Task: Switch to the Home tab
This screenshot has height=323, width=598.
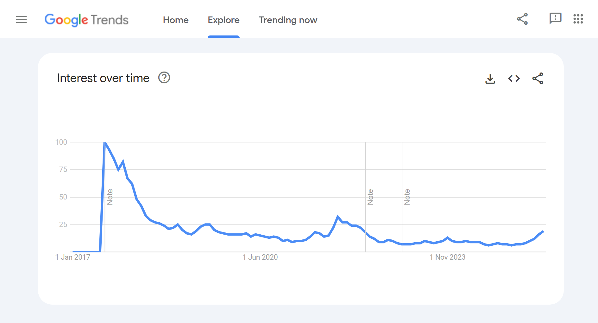Action: coord(176,20)
